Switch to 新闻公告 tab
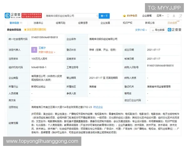Image resolution: width=187 pixels, height=149 pixels. tap(150, 23)
